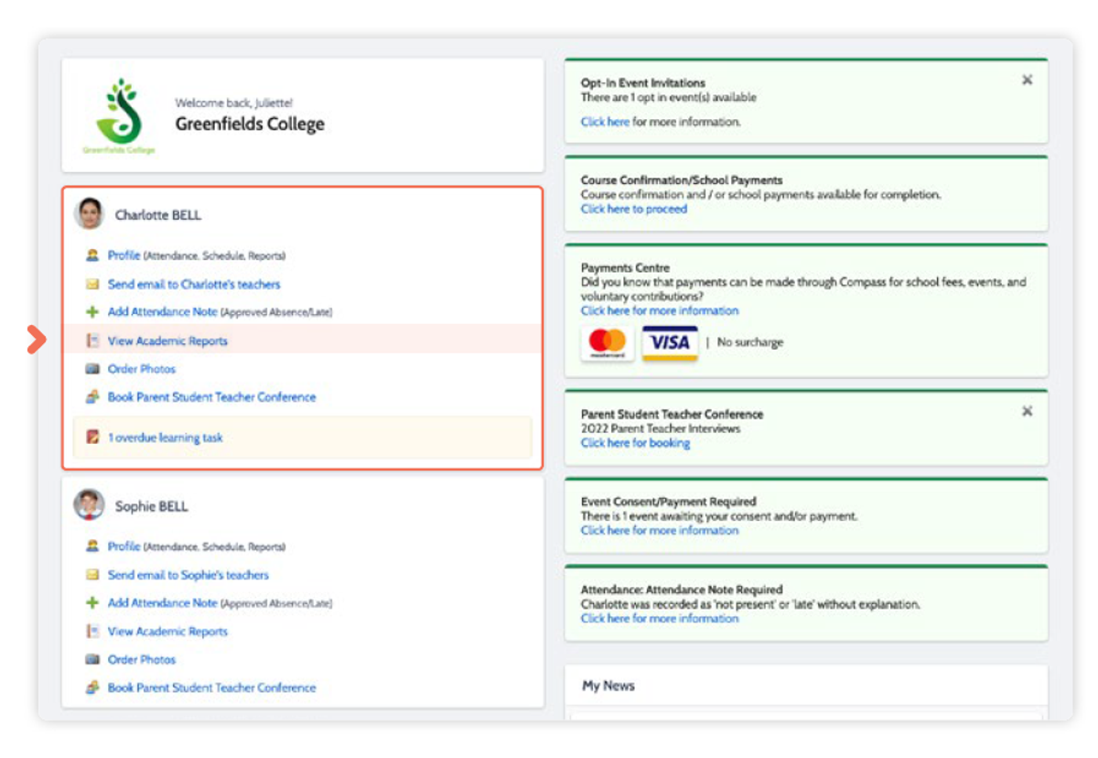Click green plus icon for Charlotte's attendance note

(91, 312)
